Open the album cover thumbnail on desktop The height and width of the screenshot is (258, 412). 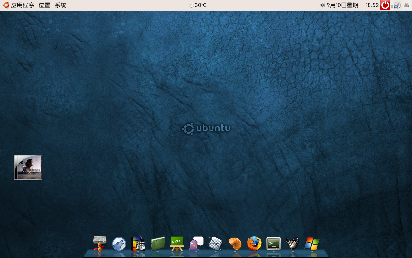28,167
